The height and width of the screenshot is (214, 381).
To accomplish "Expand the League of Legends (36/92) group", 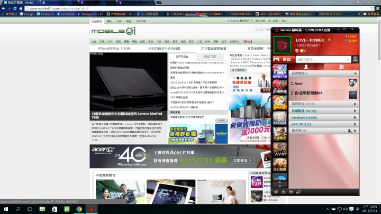I will click(324, 110).
